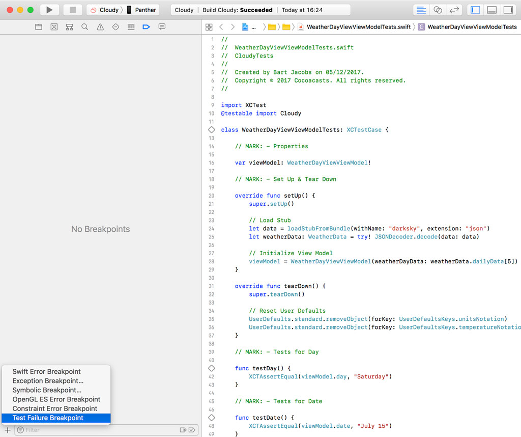The width and height of the screenshot is (521, 437).
Task: Open the Project navigator
Action: (38, 27)
